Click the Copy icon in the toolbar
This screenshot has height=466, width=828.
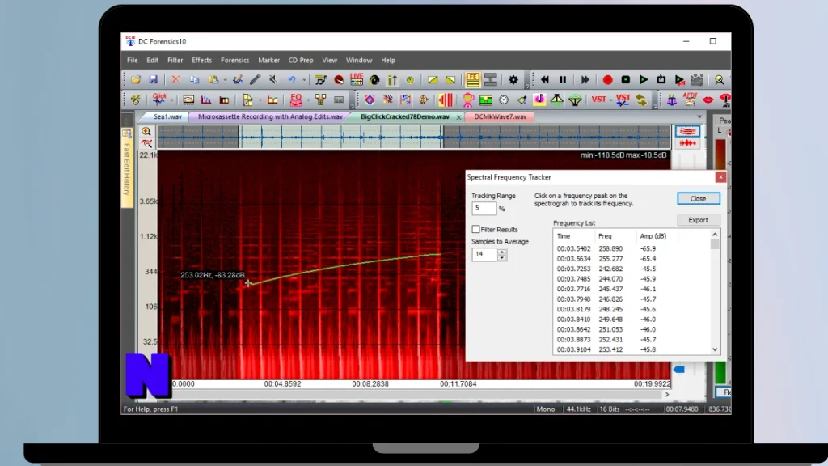pyautogui.click(x=194, y=80)
